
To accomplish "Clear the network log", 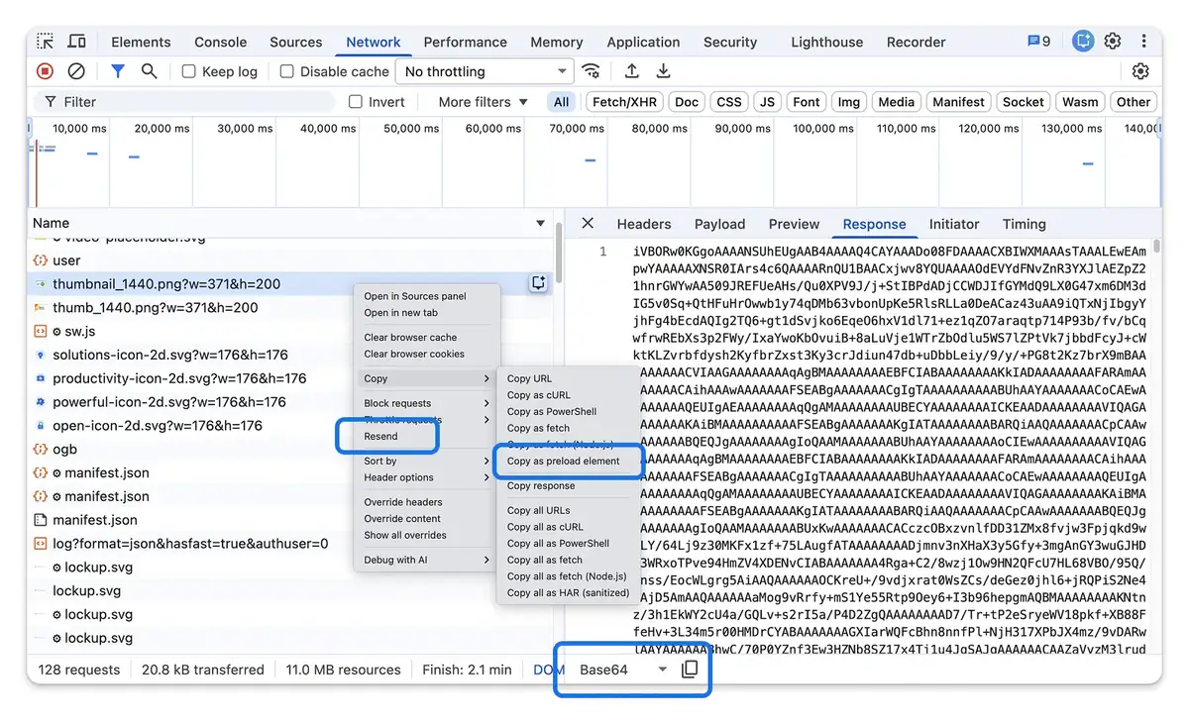I will [x=76, y=71].
